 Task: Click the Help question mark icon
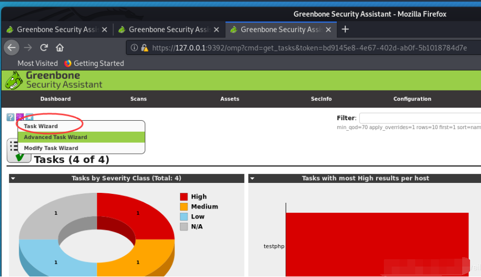[x=10, y=117]
